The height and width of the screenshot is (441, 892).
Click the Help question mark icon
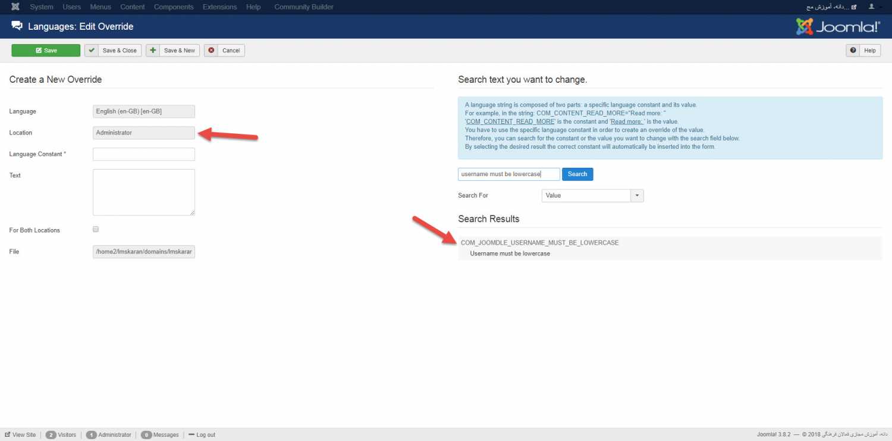(853, 51)
